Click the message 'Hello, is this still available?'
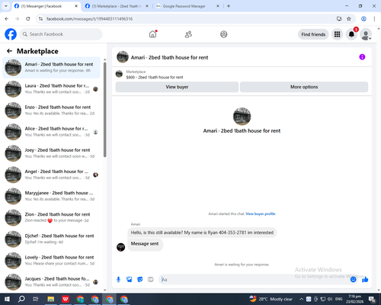The width and height of the screenshot is (381, 305). point(202,233)
